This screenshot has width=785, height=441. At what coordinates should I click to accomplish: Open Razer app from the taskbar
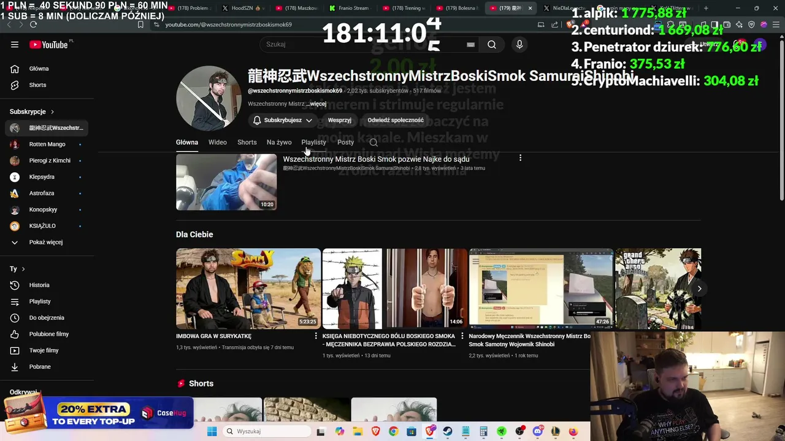click(502, 431)
